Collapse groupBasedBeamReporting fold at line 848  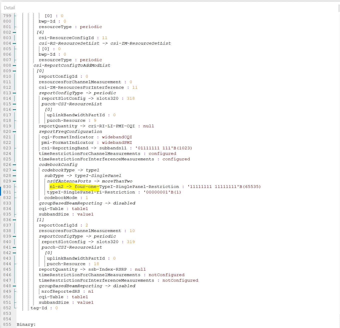[14, 286]
